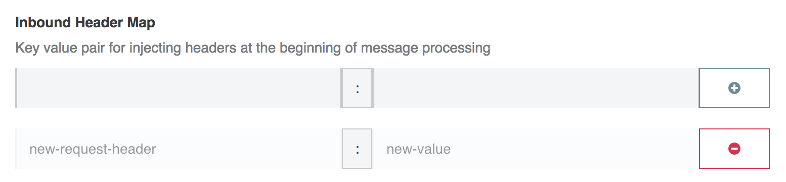
Task: Focus the empty header value field
Action: (536, 88)
